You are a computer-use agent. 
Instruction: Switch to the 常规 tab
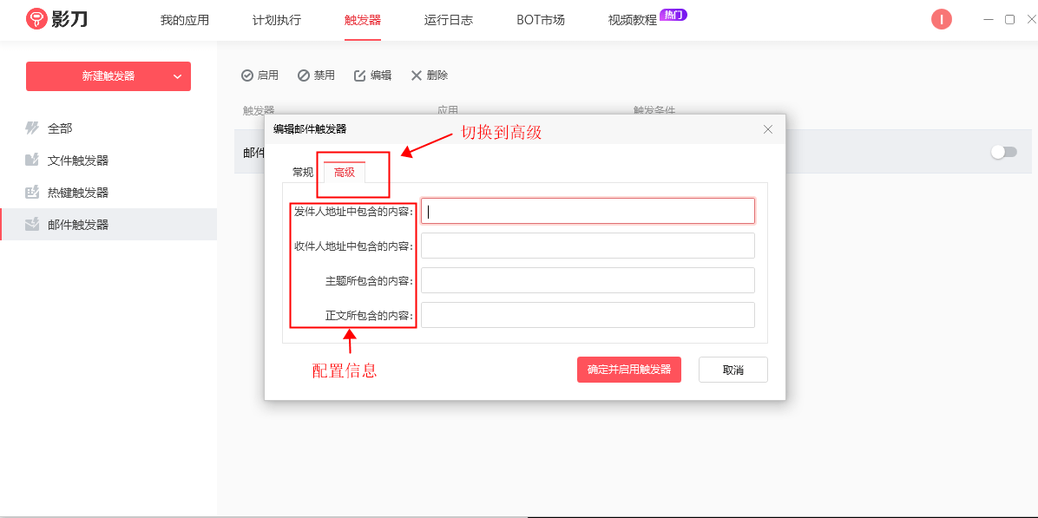(x=303, y=172)
